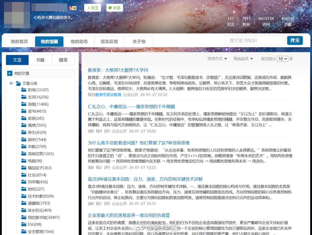Click the folder icon for ESG category

[23, 224]
